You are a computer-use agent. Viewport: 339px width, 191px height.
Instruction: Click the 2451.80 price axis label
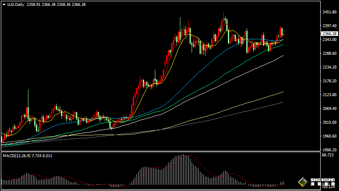(329, 12)
